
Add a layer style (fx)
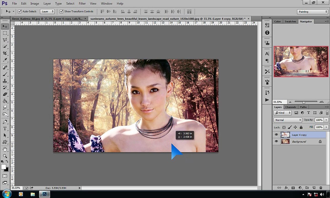286,188
